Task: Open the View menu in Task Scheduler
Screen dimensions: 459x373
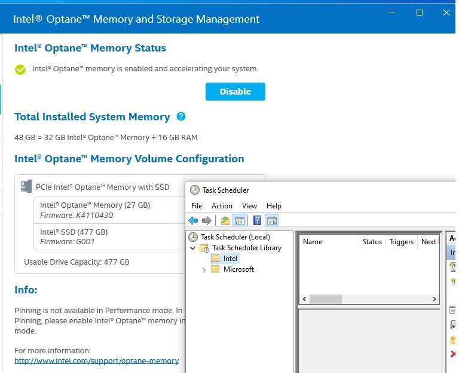Action: pos(249,206)
